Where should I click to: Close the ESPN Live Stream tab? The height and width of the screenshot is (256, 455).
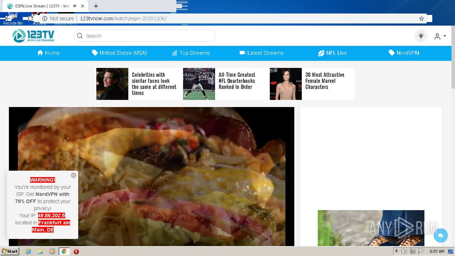click(x=83, y=6)
